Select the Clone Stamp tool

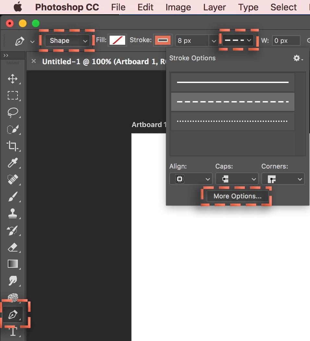click(13, 213)
